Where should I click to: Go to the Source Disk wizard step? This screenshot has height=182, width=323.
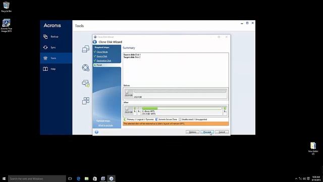point(102,56)
